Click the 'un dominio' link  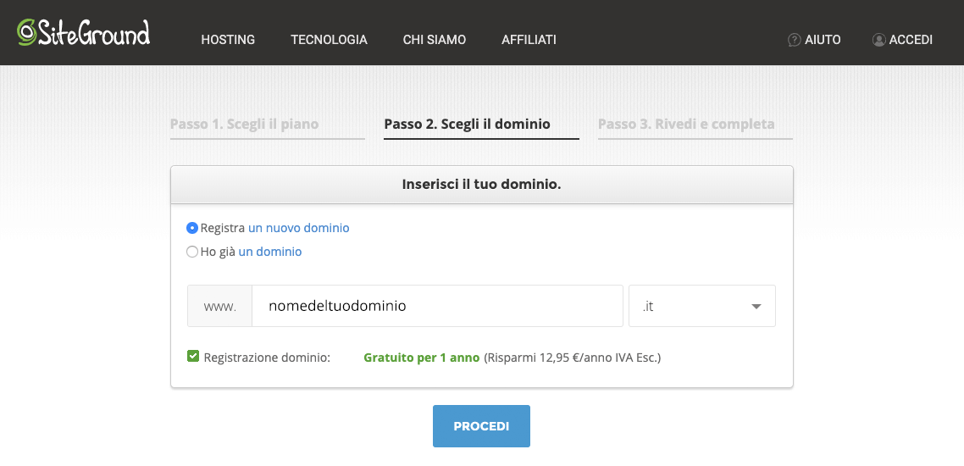[x=270, y=252]
